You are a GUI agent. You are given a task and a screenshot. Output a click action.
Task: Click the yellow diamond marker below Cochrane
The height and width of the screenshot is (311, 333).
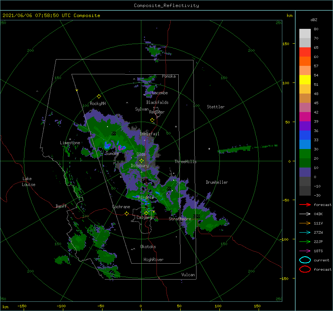[127, 214]
